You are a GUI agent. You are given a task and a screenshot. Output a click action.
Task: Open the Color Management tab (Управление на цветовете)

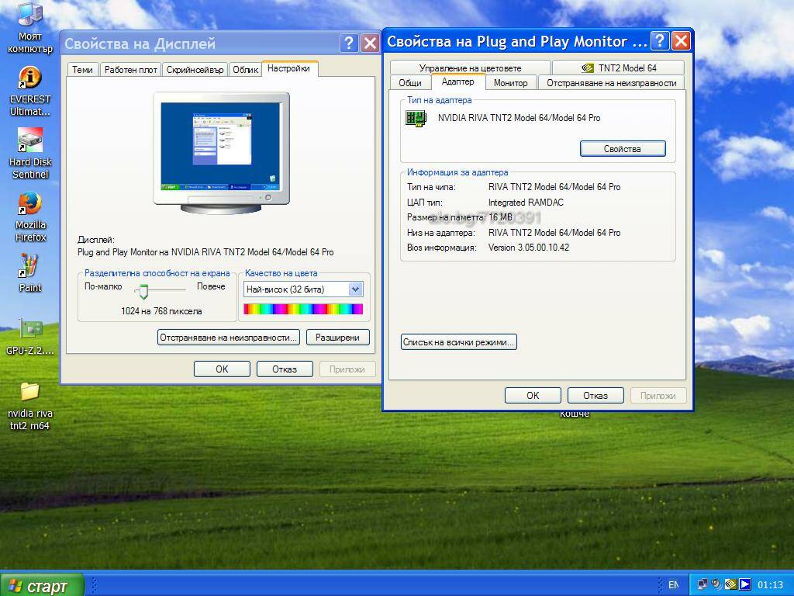coord(471,68)
